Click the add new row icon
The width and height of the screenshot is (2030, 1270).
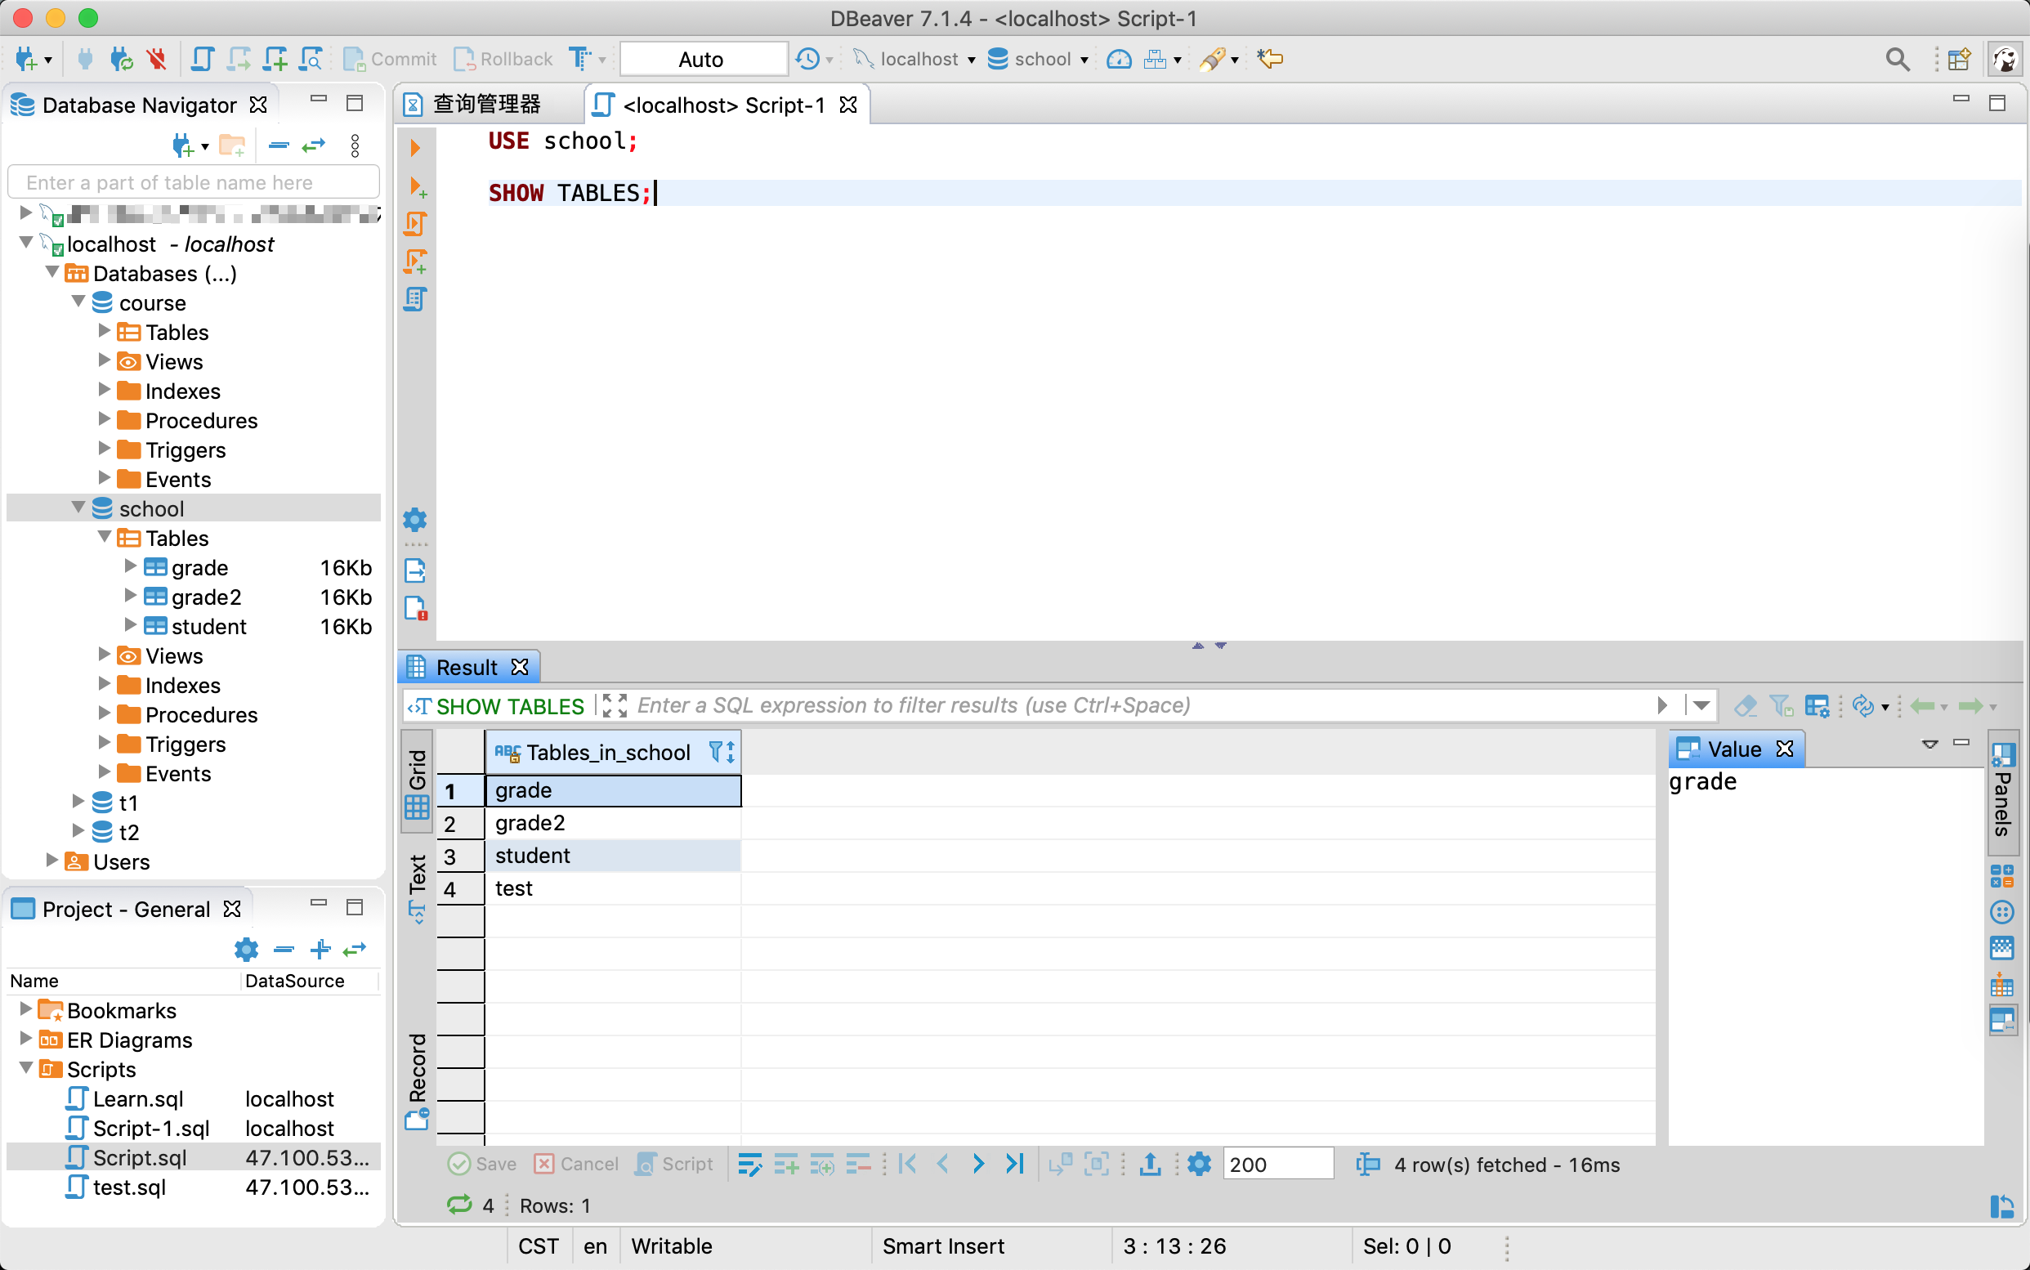(786, 1164)
